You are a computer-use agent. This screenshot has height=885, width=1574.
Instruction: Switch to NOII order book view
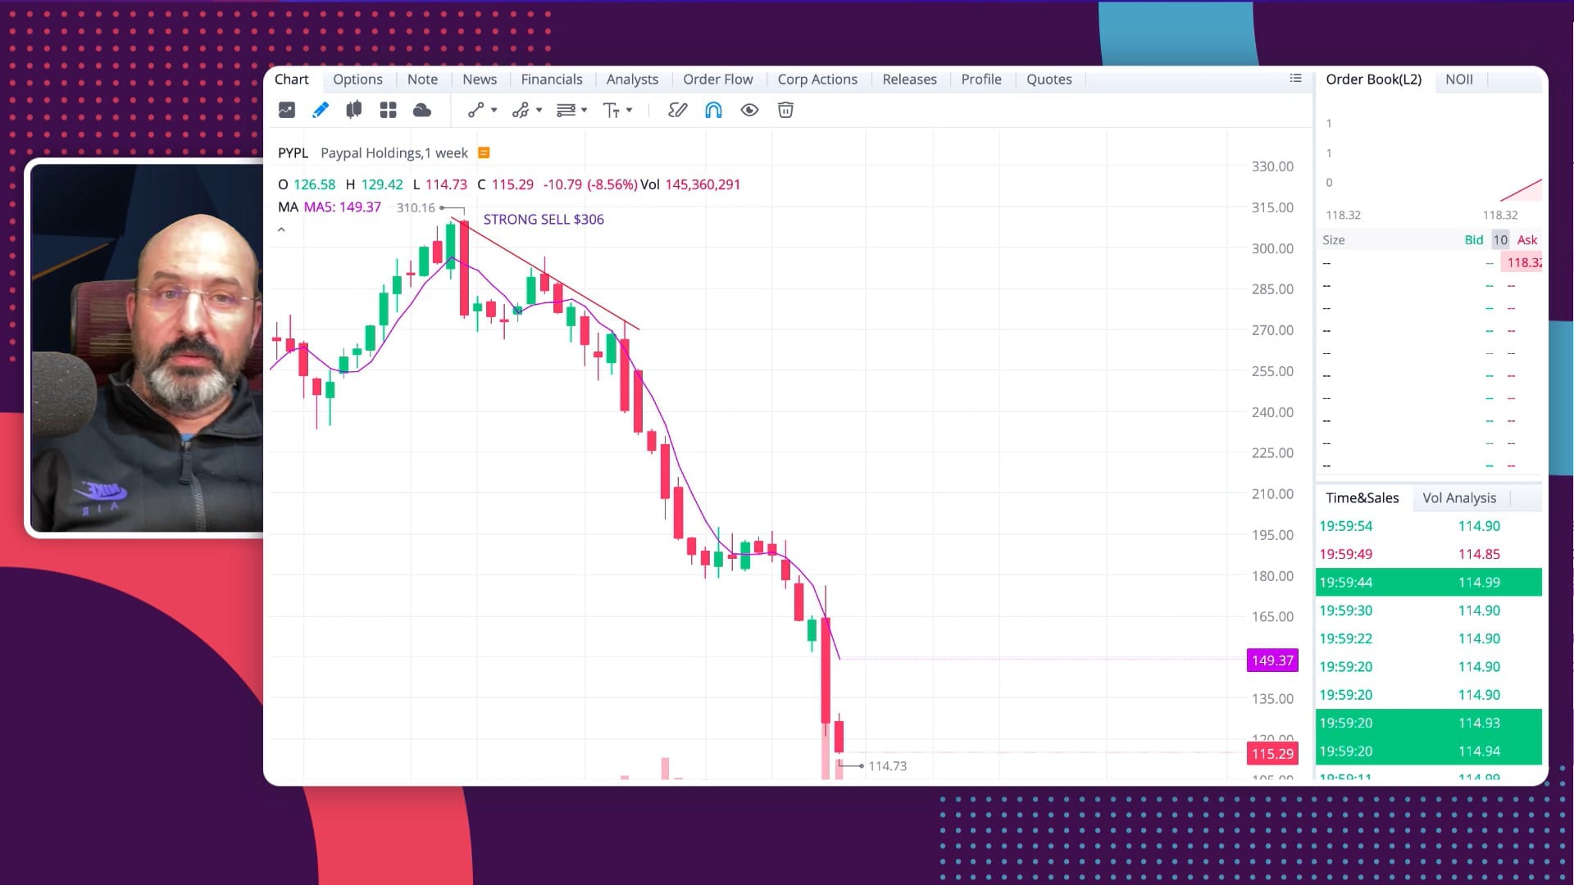(x=1461, y=78)
